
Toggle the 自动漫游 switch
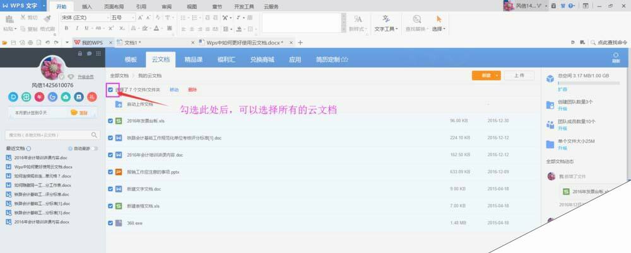click(94, 149)
